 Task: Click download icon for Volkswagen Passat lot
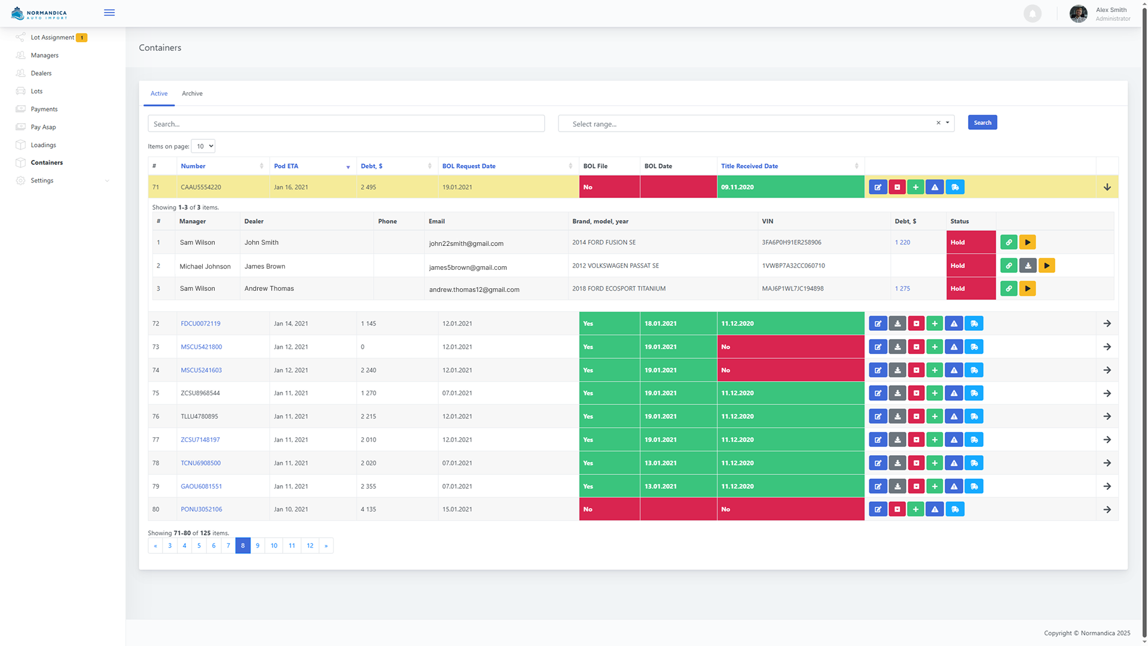(x=1027, y=266)
